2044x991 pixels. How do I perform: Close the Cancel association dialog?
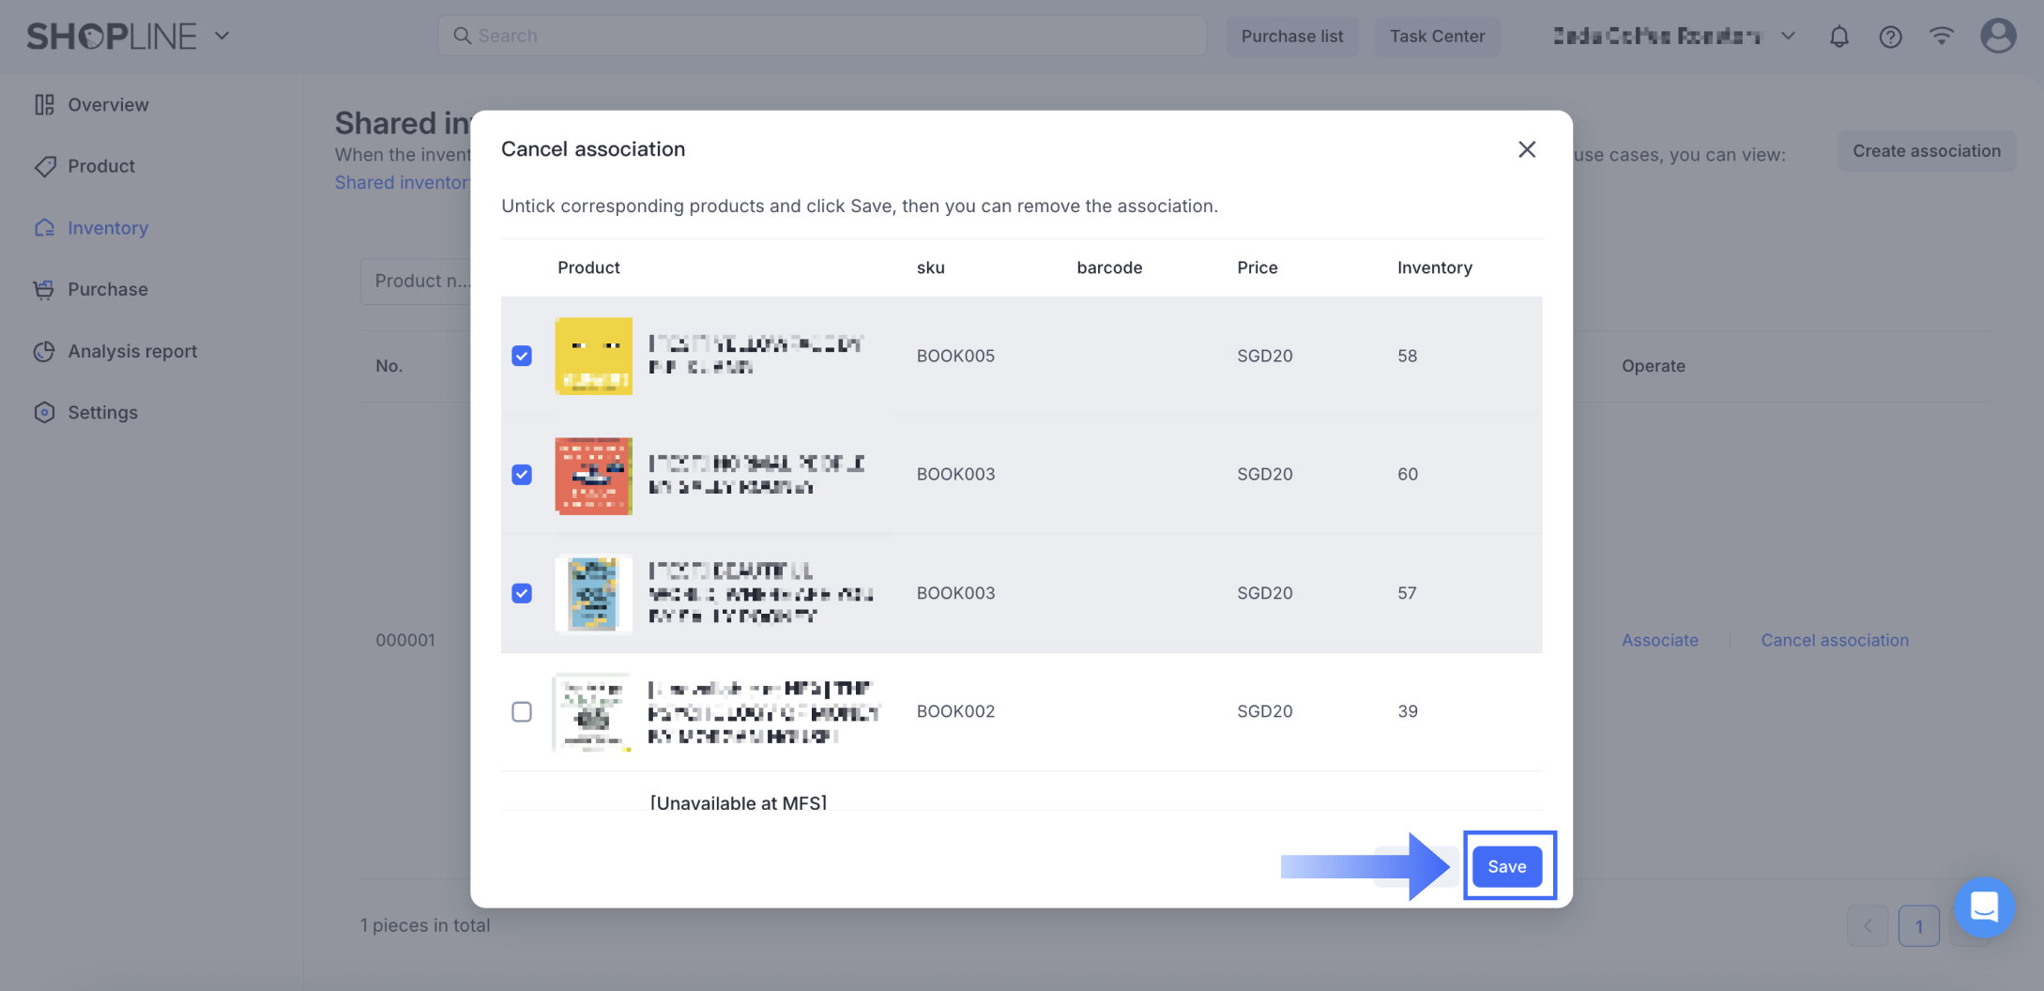pos(1526,149)
